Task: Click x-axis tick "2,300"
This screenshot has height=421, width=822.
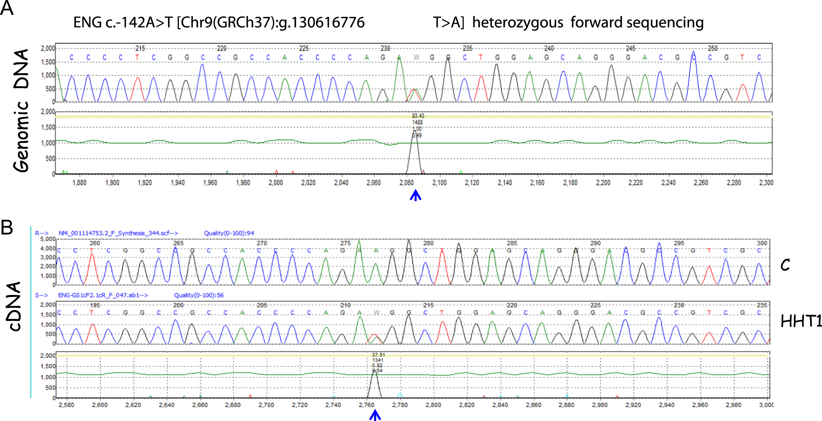Action: pyautogui.click(x=766, y=182)
